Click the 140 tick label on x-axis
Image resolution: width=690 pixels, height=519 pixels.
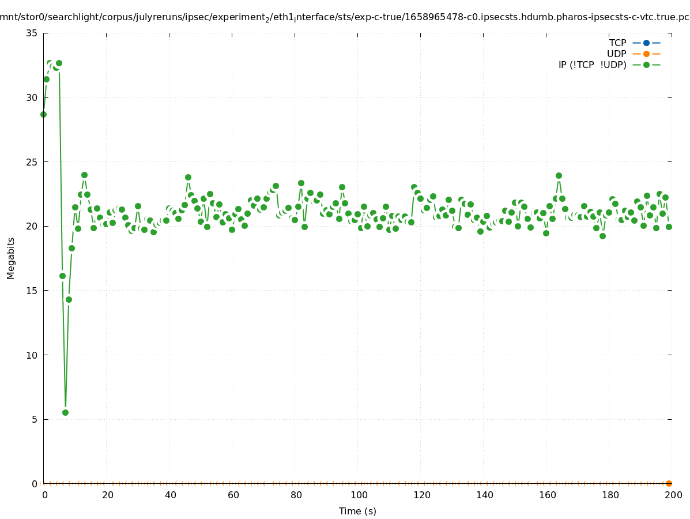pyautogui.click(x=485, y=495)
